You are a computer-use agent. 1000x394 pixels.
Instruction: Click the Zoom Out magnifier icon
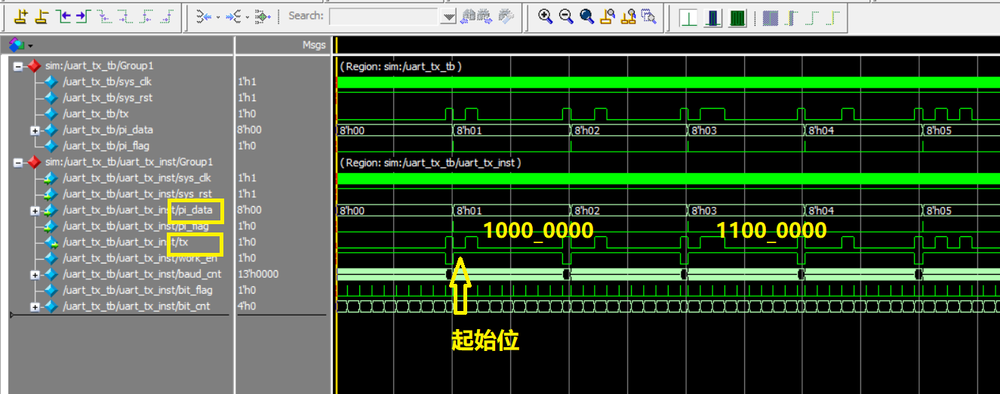tap(565, 17)
